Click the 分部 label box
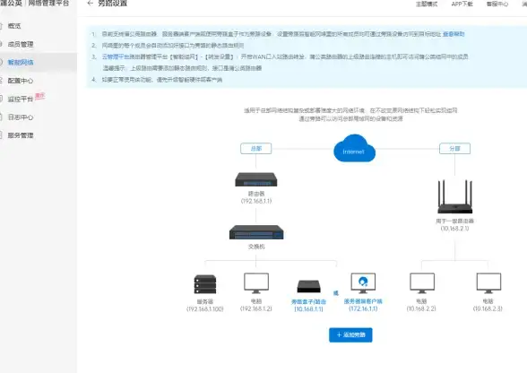 [x=454, y=148]
